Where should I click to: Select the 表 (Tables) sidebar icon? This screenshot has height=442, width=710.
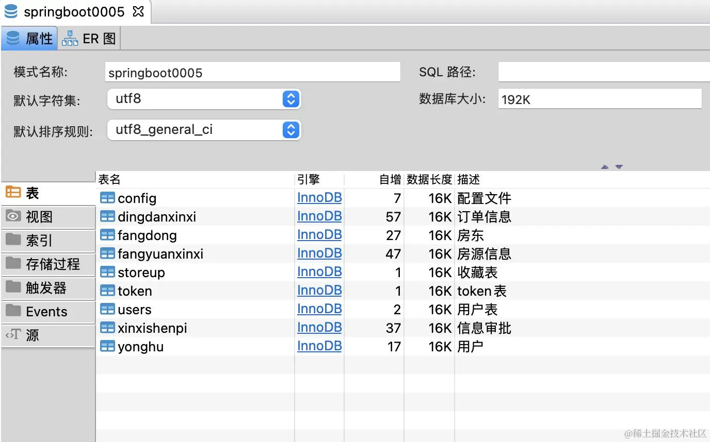coord(12,193)
